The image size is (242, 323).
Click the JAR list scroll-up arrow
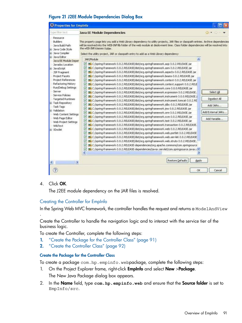(x=199, y=59)
